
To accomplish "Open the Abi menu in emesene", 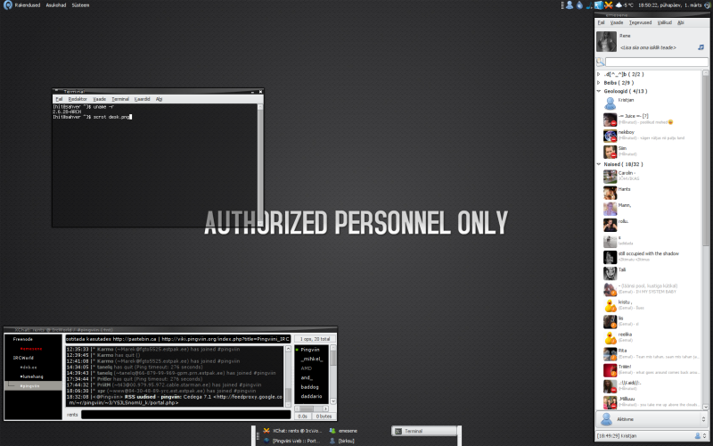I will point(680,22).
